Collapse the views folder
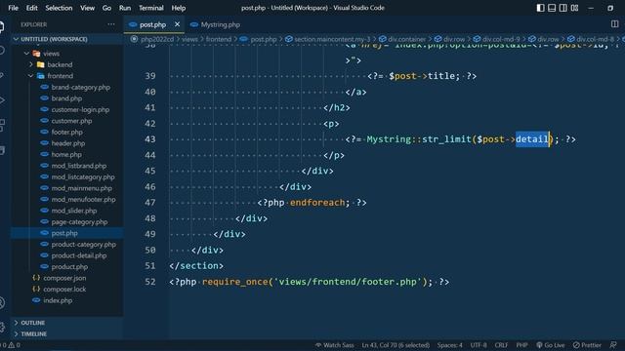The image size is (625, 351). pos(67,54)
